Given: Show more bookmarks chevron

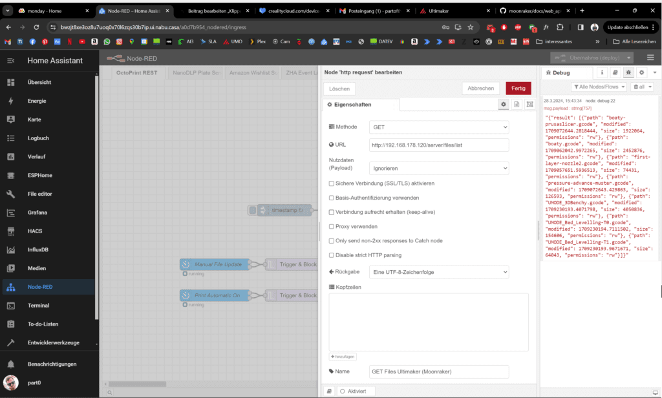Looking at the screenshot, I should tap(597, 41).
